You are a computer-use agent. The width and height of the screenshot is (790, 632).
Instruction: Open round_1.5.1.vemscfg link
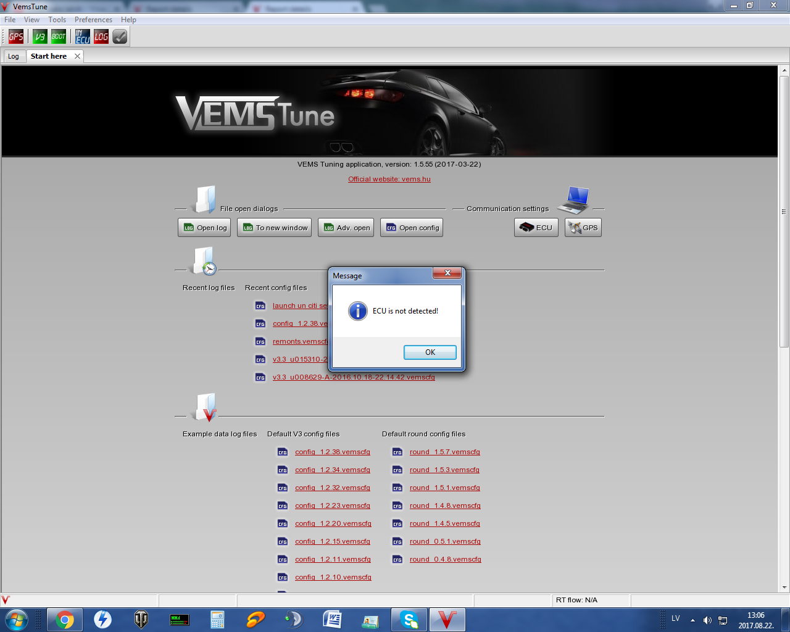click(445, 488)
